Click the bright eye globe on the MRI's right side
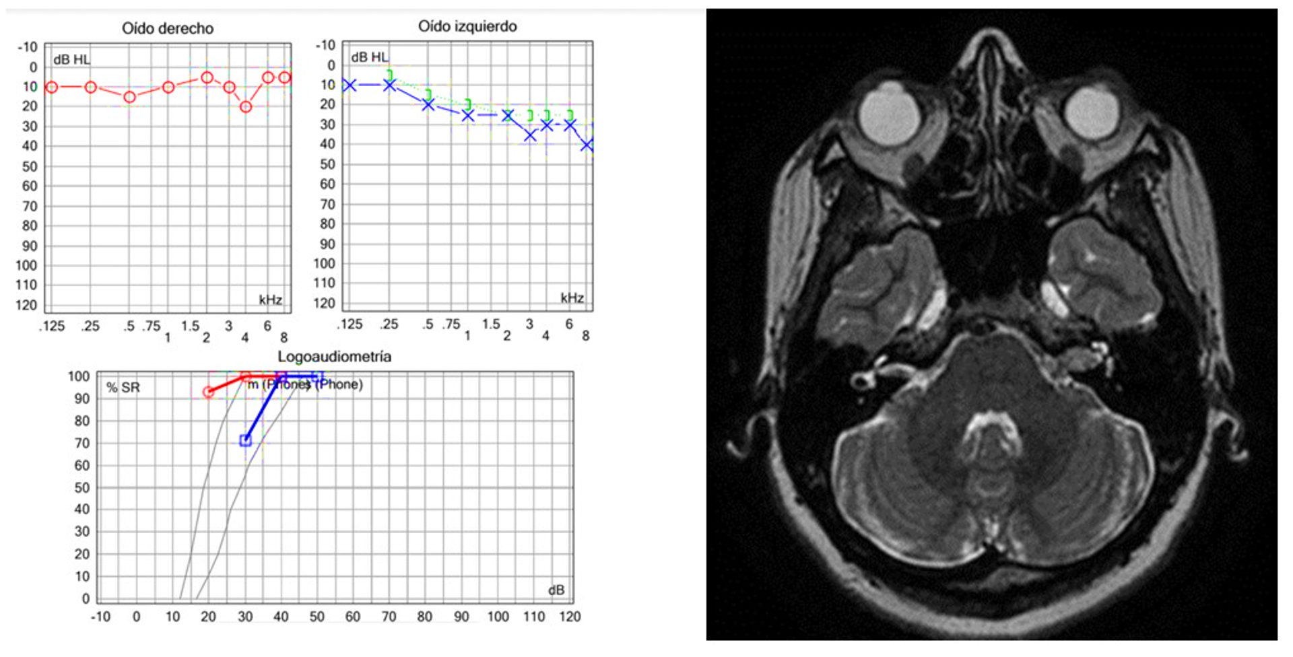The image size is (1293, 657). click(x=1092, y=112)
